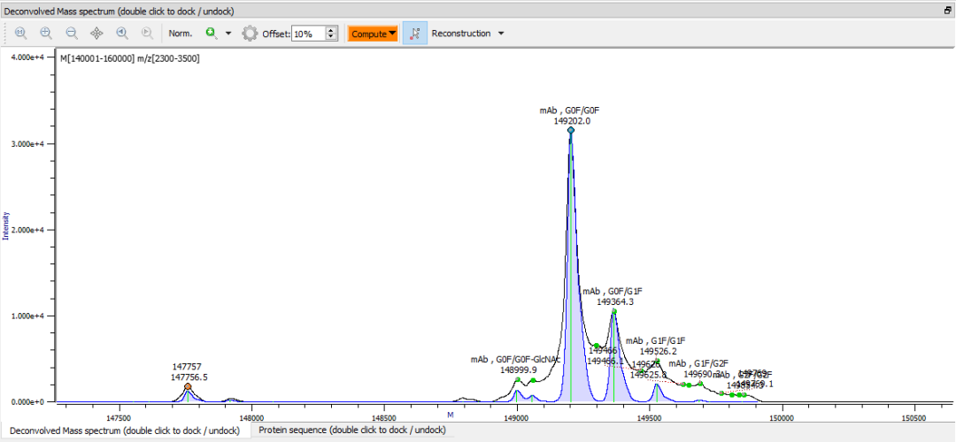Open the Reconstruction dropdown menu
This screenshot has width=956, height=442.
[467, 34]
